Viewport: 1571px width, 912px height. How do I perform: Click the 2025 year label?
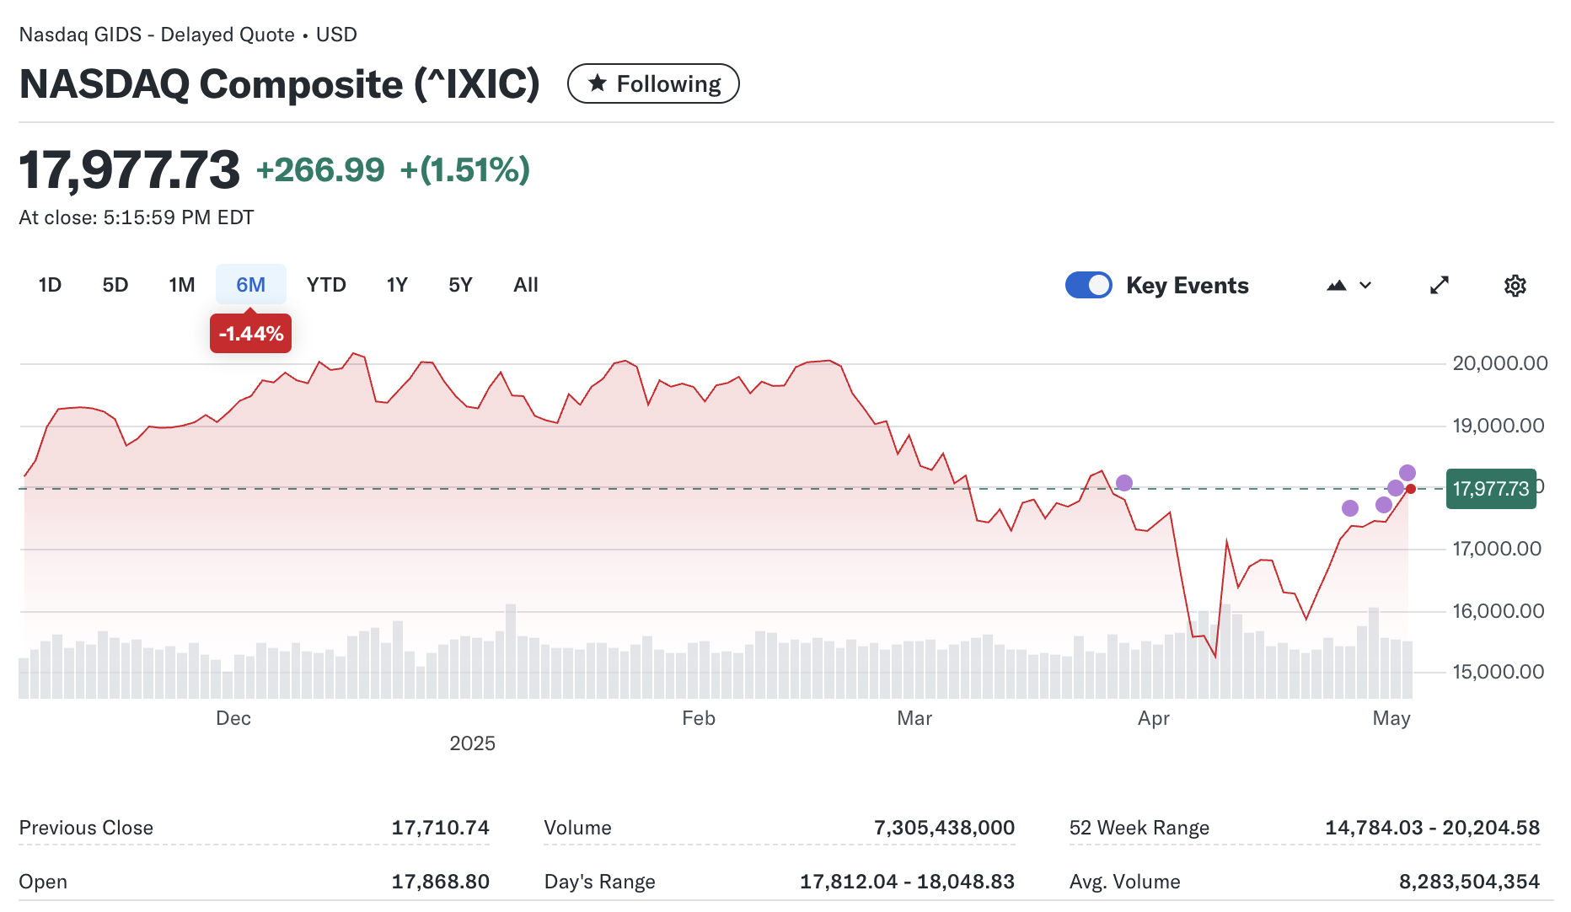(x=472, y=743)
